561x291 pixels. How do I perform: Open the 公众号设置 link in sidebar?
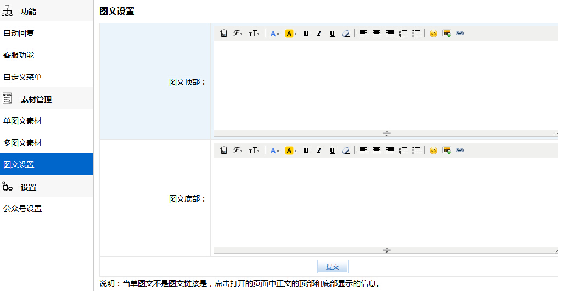tap(23, 209)
